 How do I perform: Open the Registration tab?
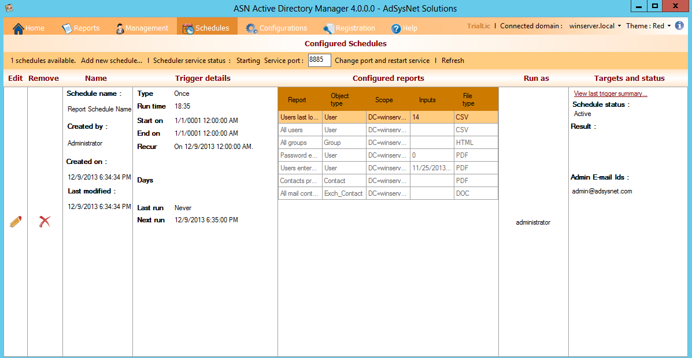point(349,28)
